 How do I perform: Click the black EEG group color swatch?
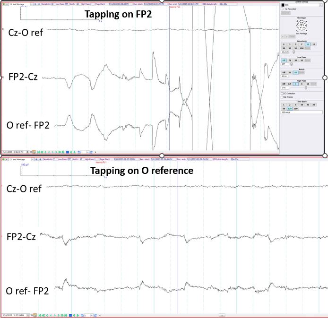point(283,4)
